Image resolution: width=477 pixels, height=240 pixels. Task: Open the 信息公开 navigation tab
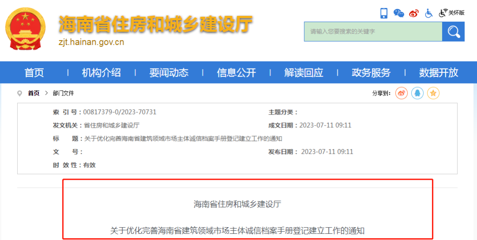(236, 73)
